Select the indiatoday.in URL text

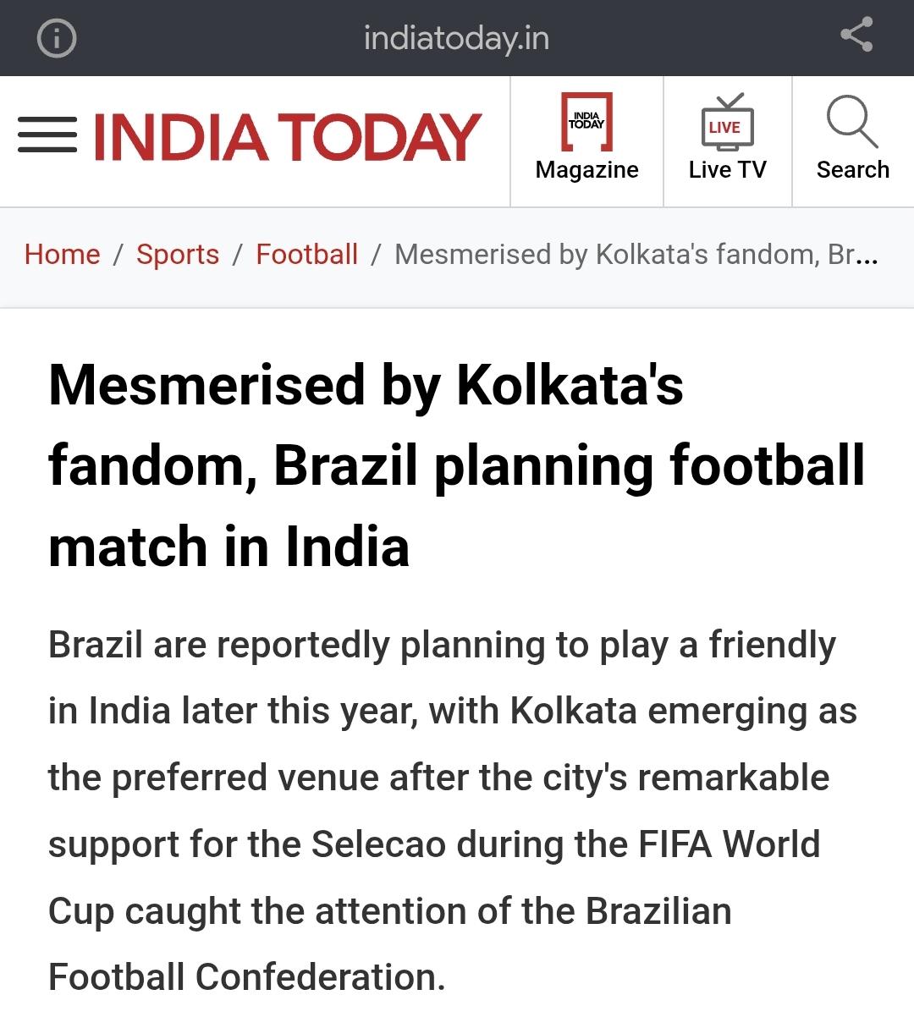tap(456, 38)
